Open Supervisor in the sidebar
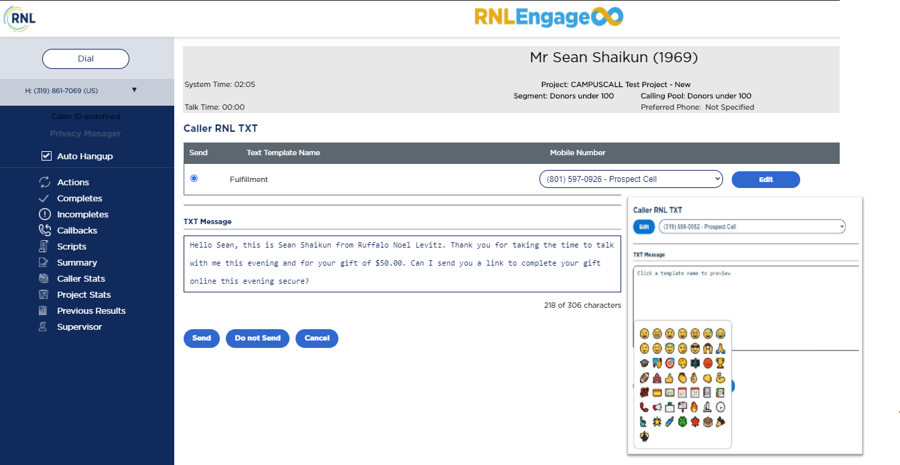The width and height of the screenshot is (900, 465). click(80, 327)
